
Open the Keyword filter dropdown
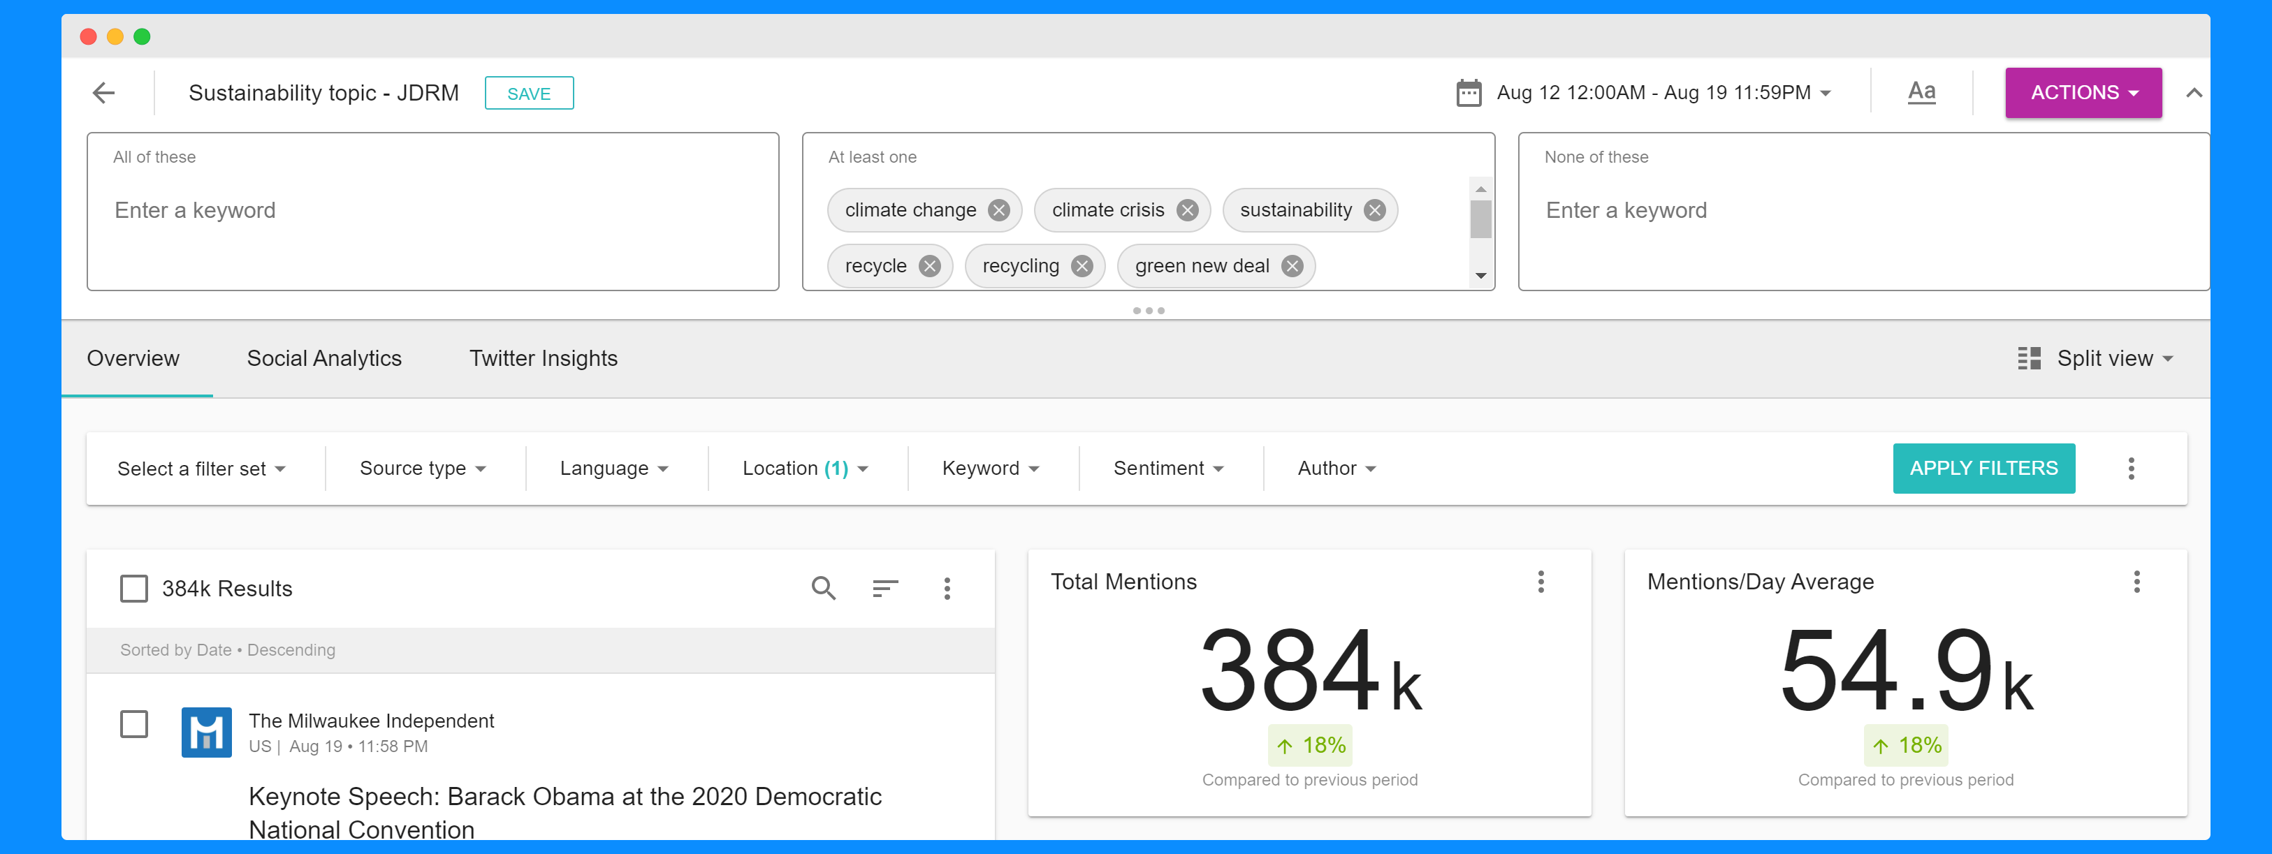point(991,469)
